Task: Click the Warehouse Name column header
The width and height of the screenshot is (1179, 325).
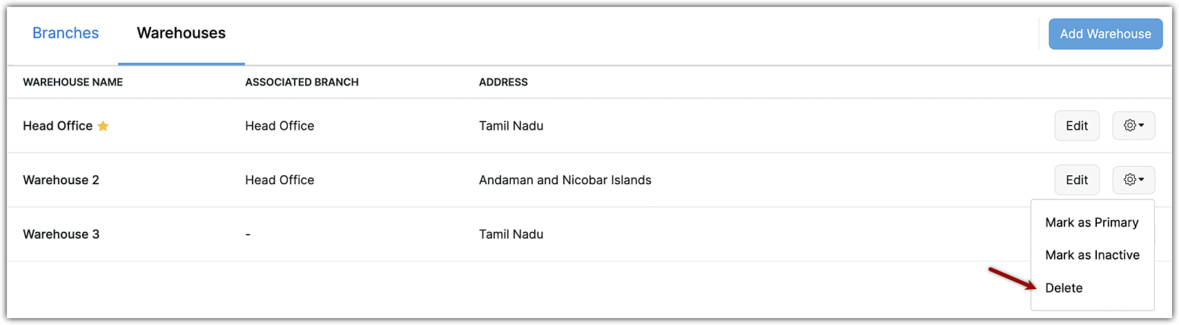Action: [x=72, y=82]
